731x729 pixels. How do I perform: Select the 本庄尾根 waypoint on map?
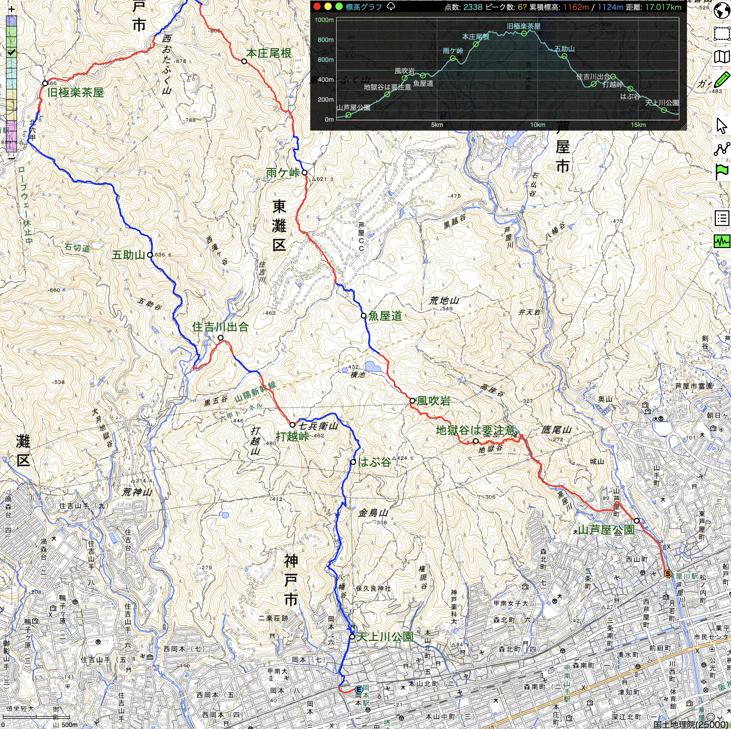coord(244,61)
